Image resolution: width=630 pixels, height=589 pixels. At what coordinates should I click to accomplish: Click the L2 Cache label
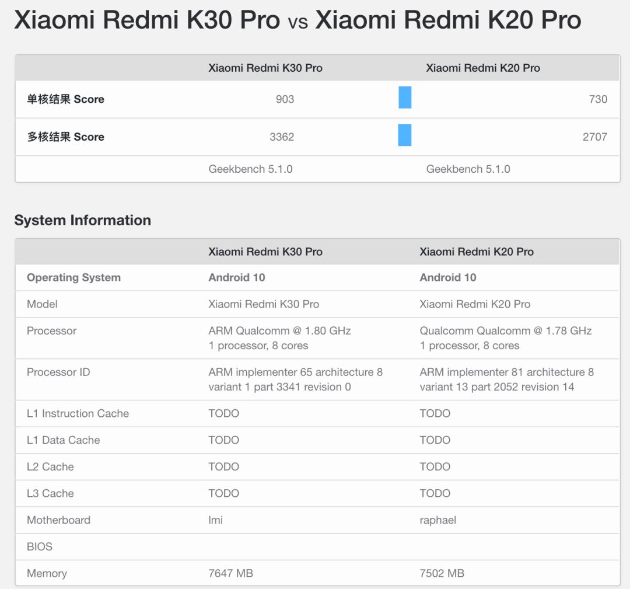click(50, 467)
